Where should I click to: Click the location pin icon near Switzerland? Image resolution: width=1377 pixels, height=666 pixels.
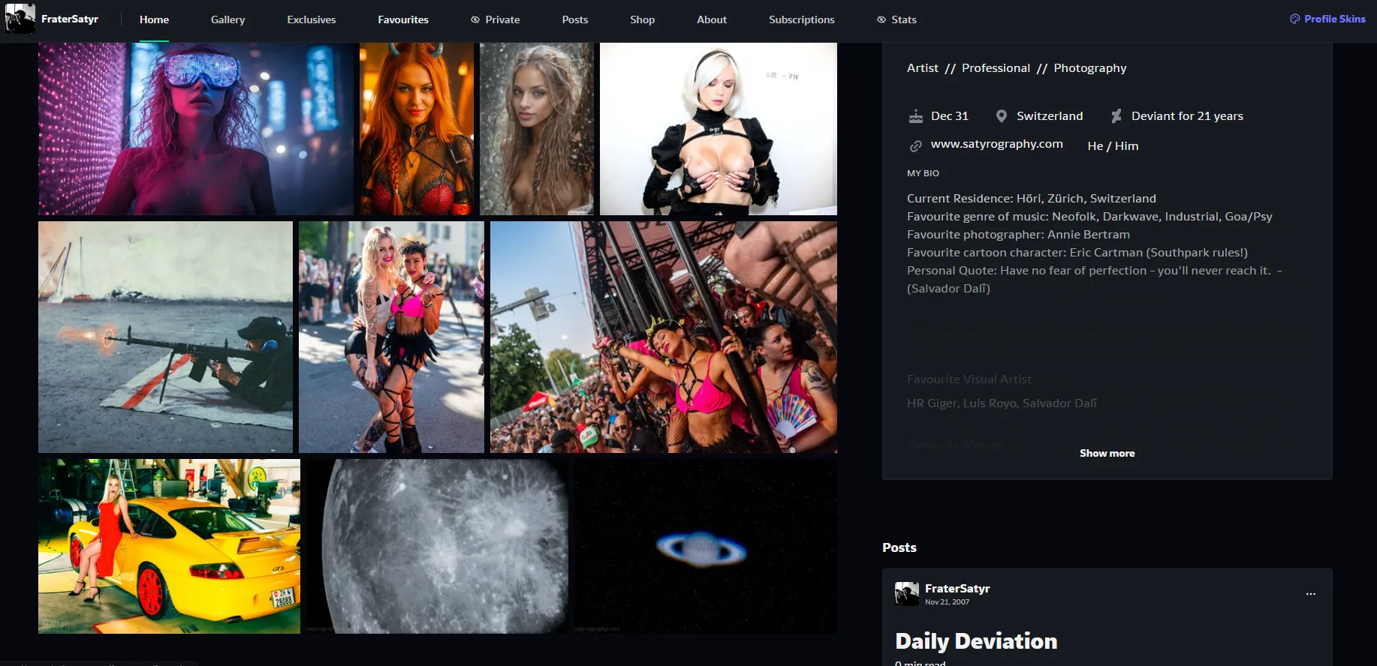[x=1001, y=116]
